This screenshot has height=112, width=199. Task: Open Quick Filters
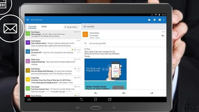point(71,27)
